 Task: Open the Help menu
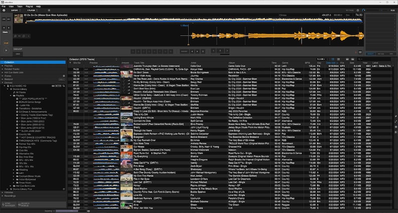(38, 6)
